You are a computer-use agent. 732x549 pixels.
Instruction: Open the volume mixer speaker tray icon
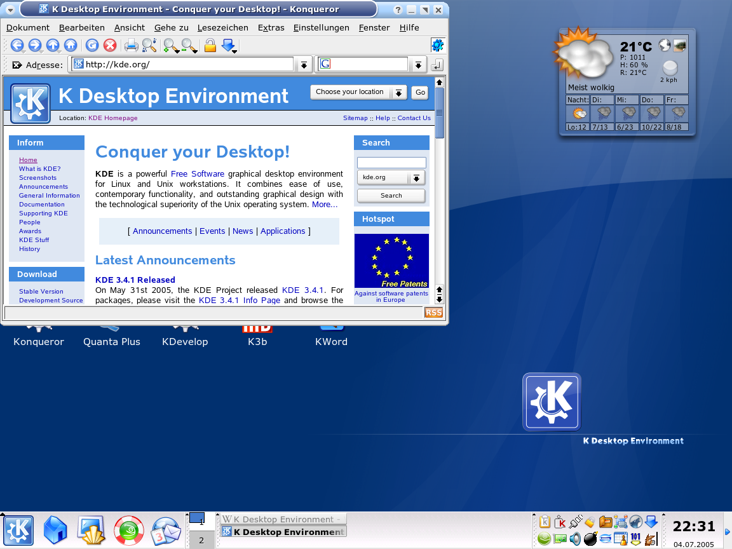[x=574, y=539]
